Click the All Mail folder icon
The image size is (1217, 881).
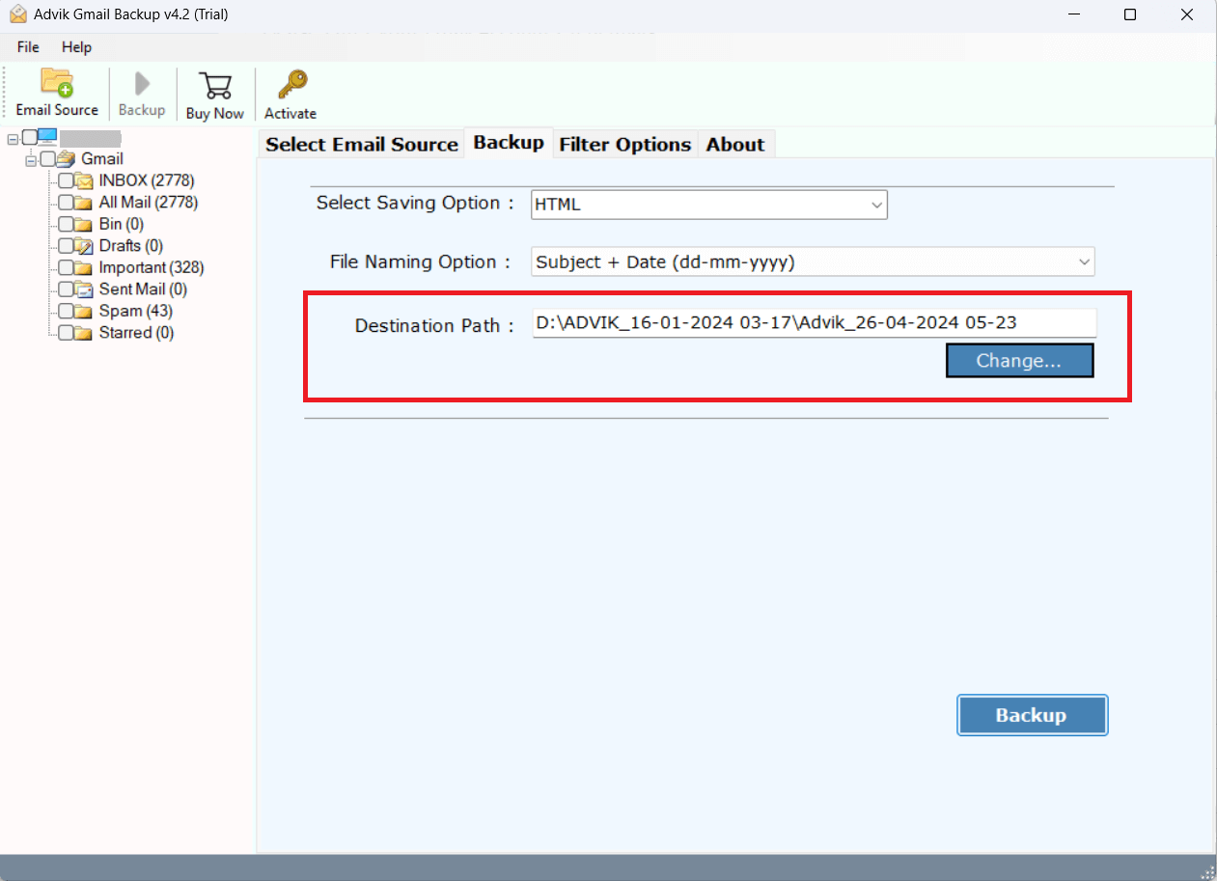pyautogui.click(x=84, y=203)
